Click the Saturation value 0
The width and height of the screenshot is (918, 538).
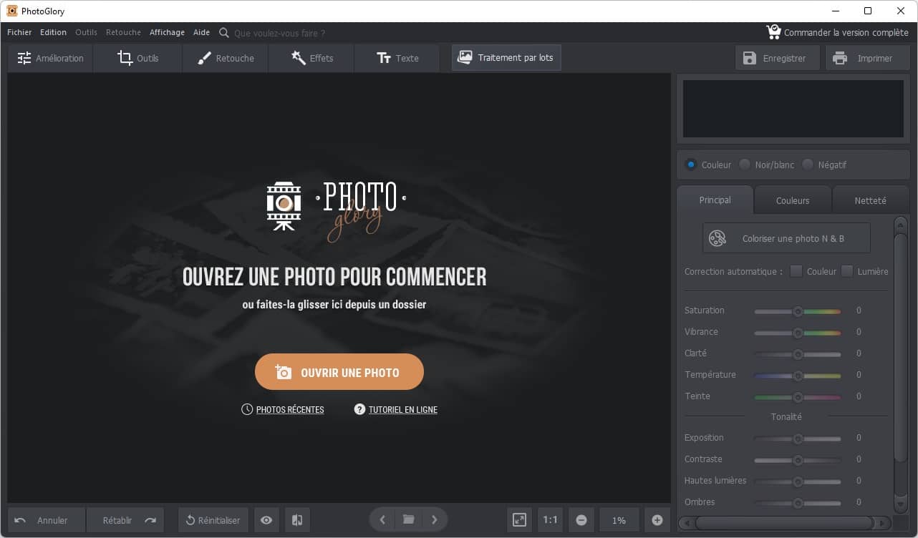coord(859,310)
